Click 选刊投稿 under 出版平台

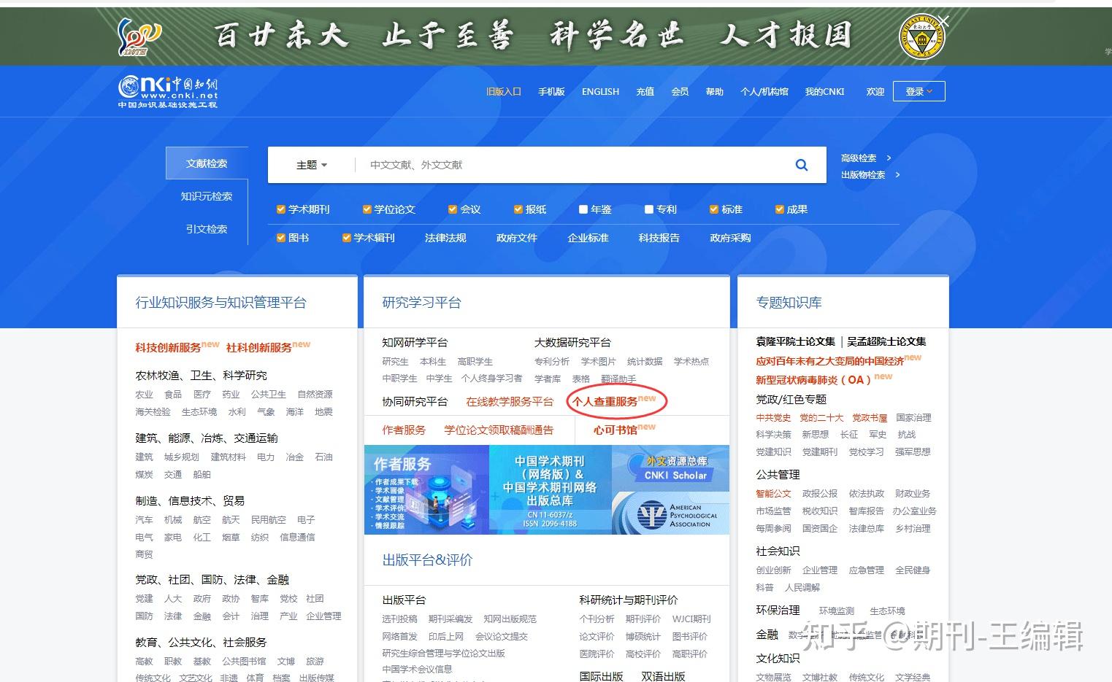click(399, 619)
